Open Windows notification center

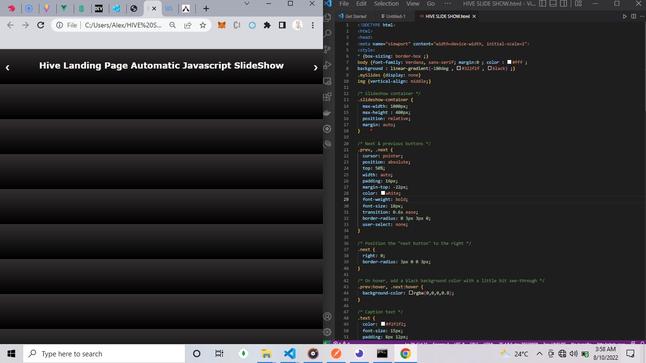click(x=630, y=354)
